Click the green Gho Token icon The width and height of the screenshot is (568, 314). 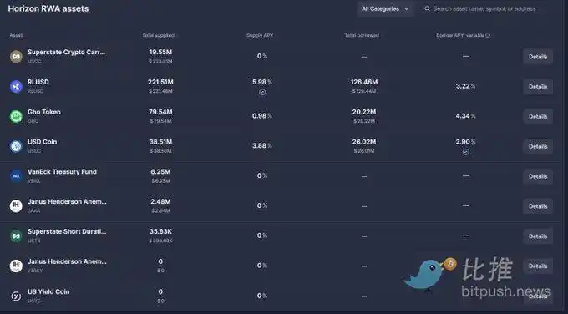pyautogui.click(x=16, y=116)
